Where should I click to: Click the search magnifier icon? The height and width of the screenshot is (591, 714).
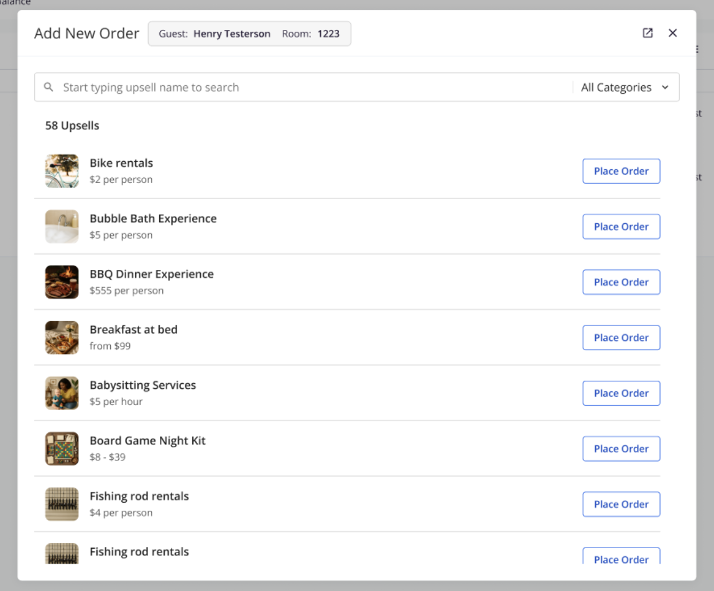tap(49, 87)
